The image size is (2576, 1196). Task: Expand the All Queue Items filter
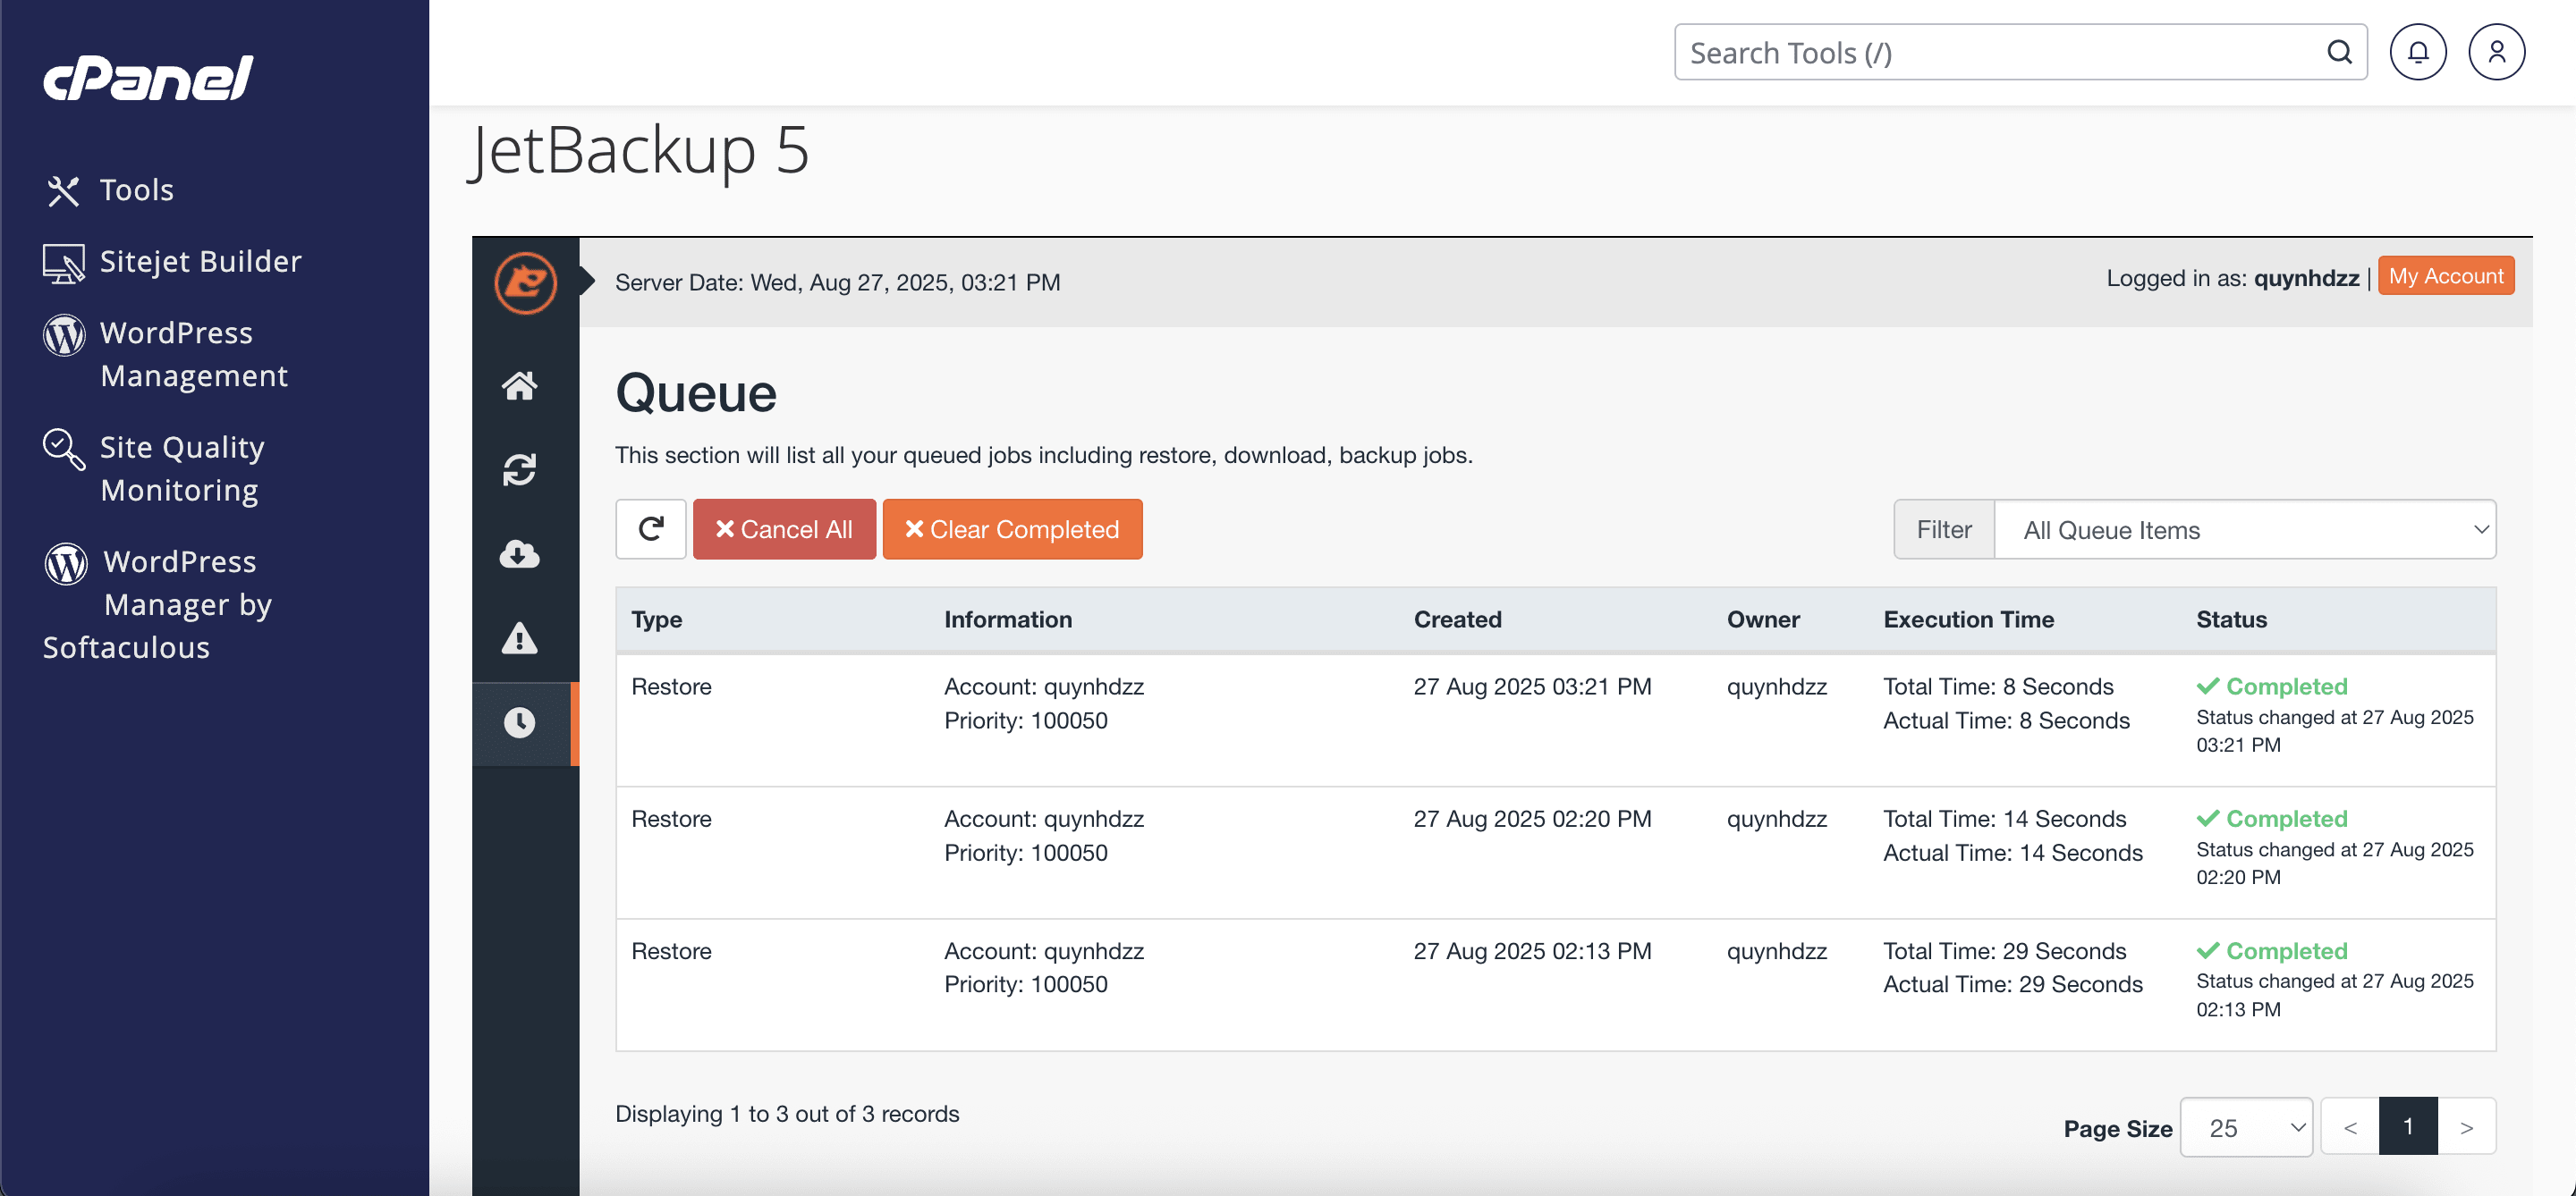tap(2244, 529)
